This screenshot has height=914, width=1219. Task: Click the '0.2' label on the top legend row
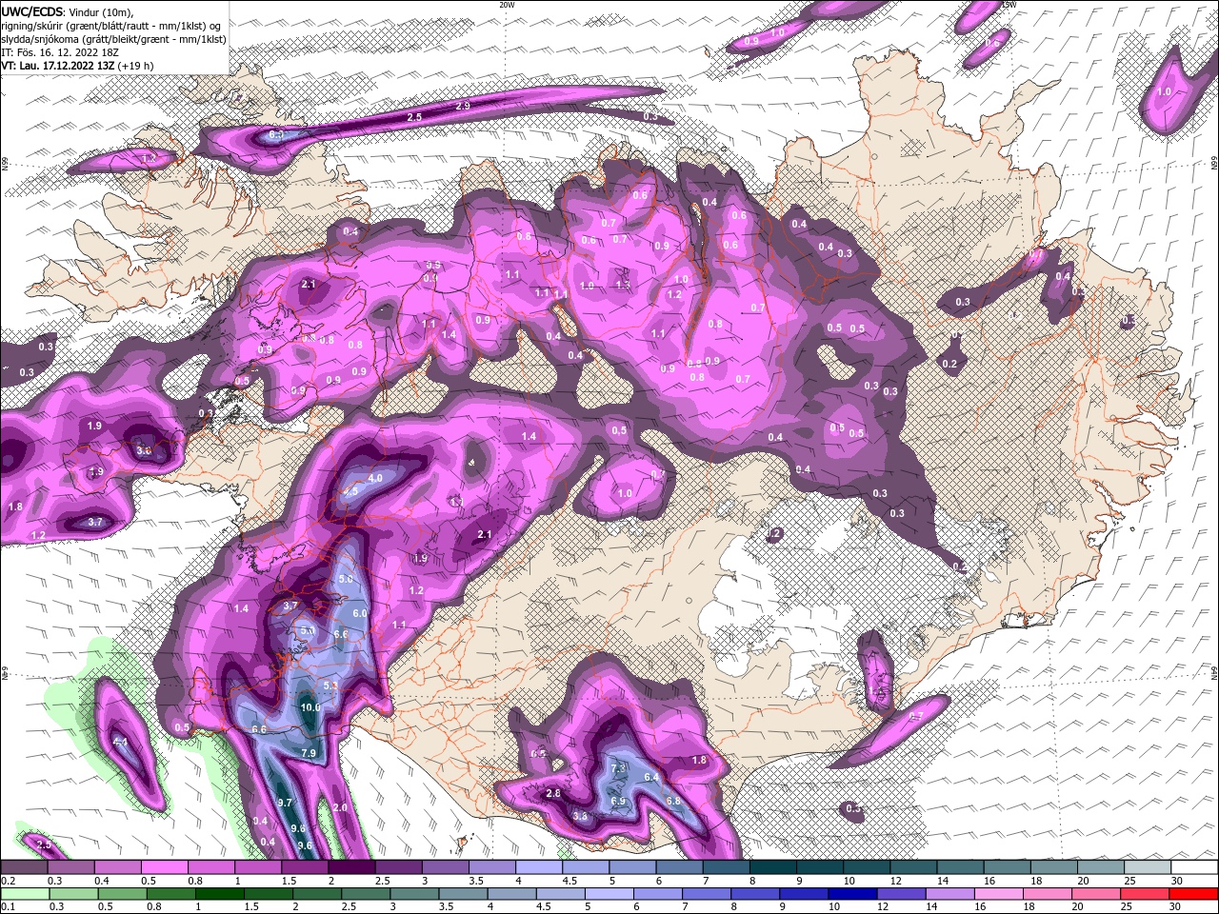point(9,880)
